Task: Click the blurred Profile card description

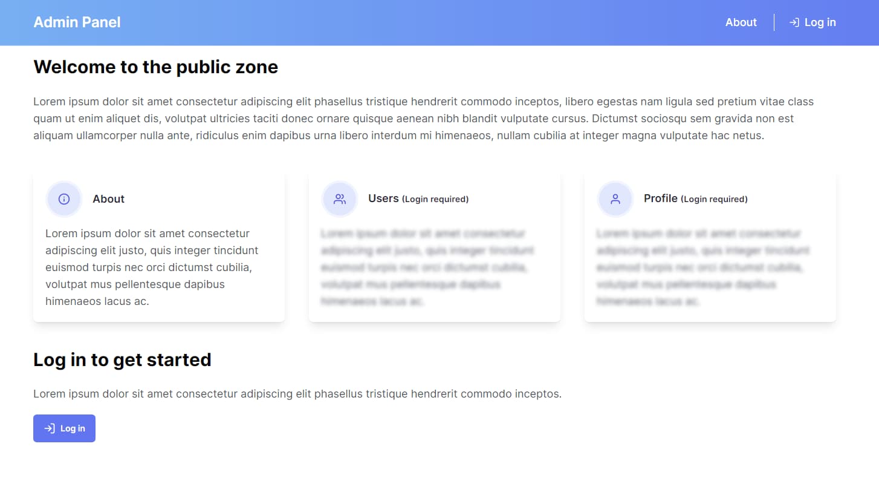Action: [703, 267]
